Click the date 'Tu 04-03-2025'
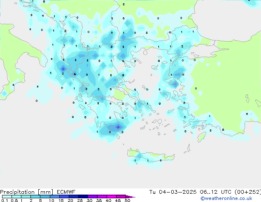Screen dimensions: 261x202 [173, 192]
